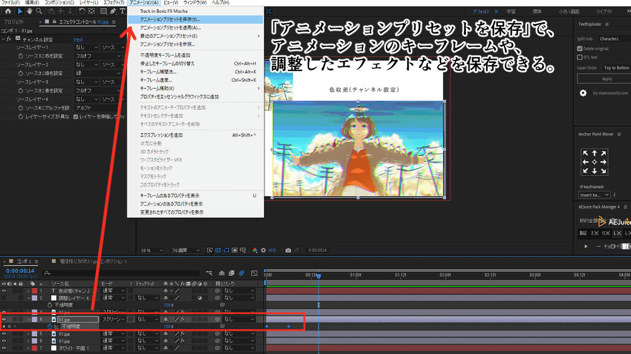Toggle the fx enable for チャンネル設定

pos(10,39)
